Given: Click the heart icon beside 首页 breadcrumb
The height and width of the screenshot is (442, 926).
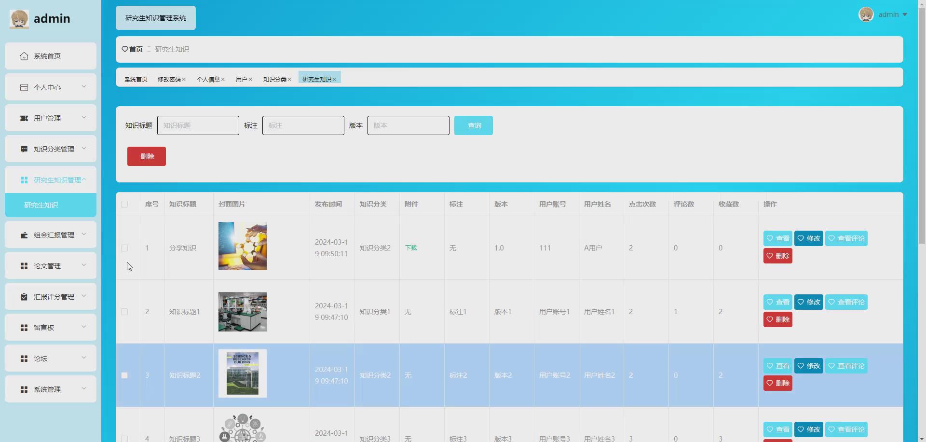Looking at the screenshot, I should tap(125, 49).
